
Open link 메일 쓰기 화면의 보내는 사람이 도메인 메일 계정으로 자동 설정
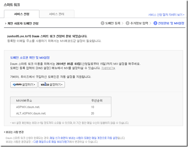click(x=84, y=138)
